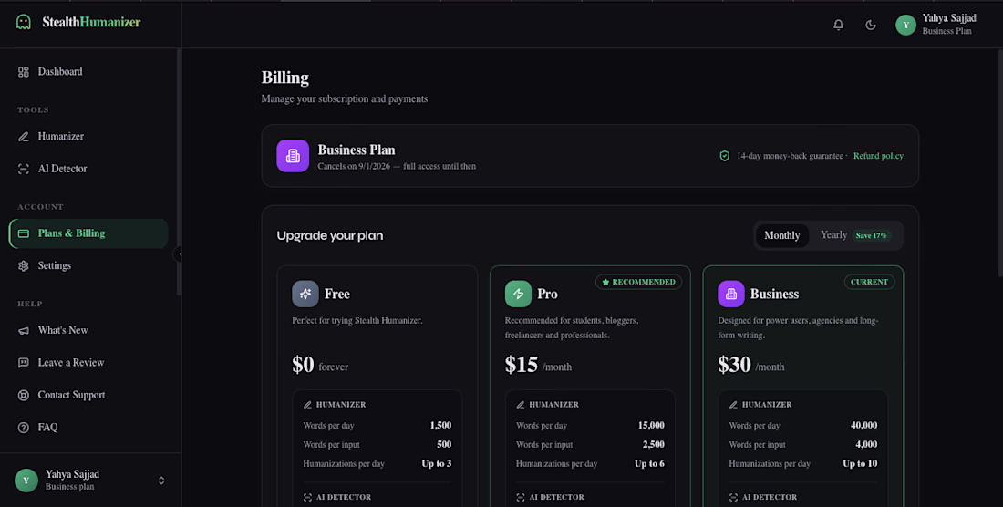Open AI Detector from the sidebar

pyautogui.click(x=88, y=169)
